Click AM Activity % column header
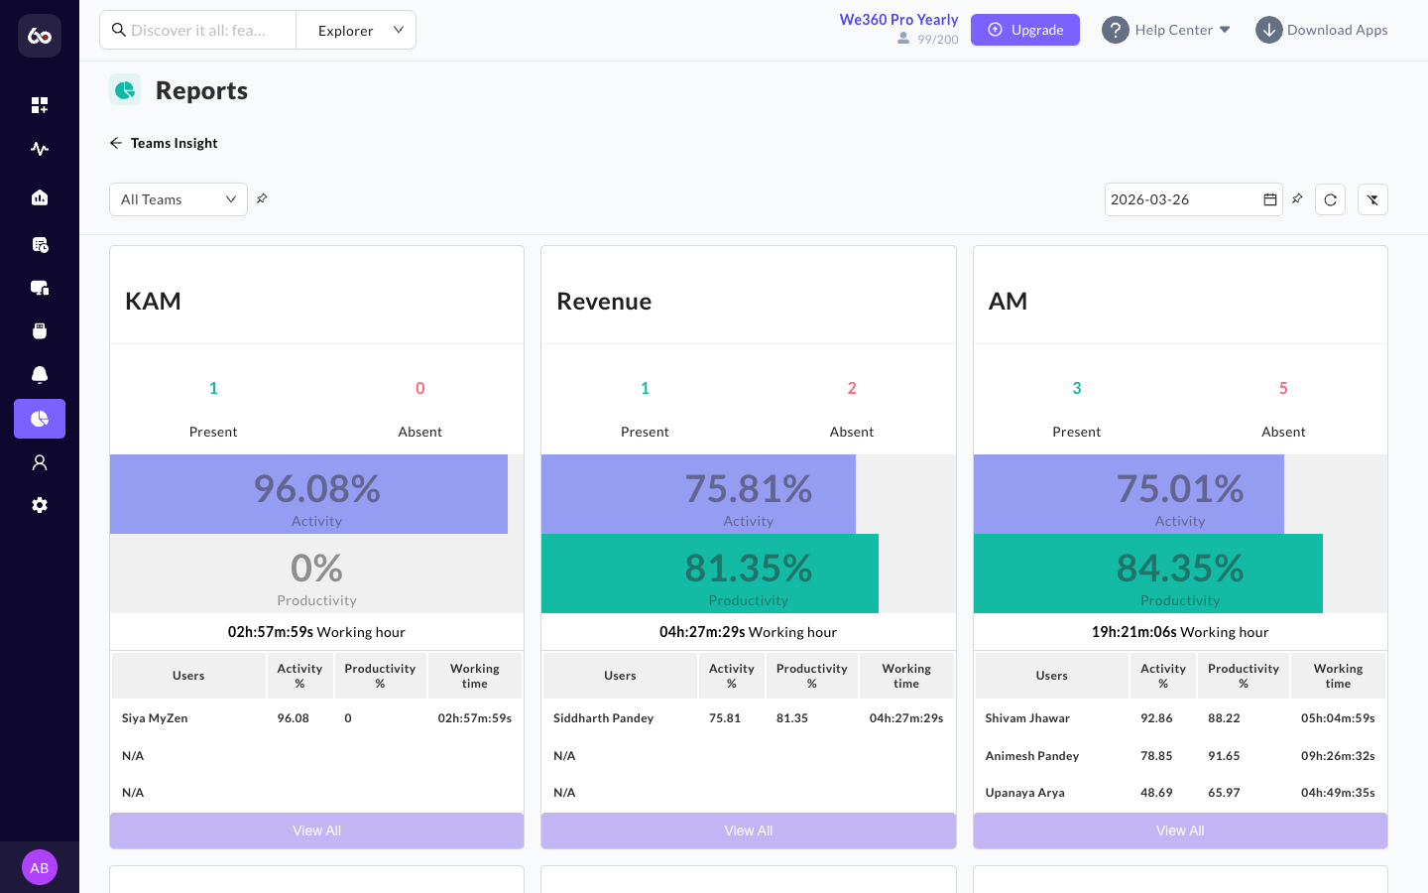This screenshot has height=893, width=1428. tap(1163, 676)
